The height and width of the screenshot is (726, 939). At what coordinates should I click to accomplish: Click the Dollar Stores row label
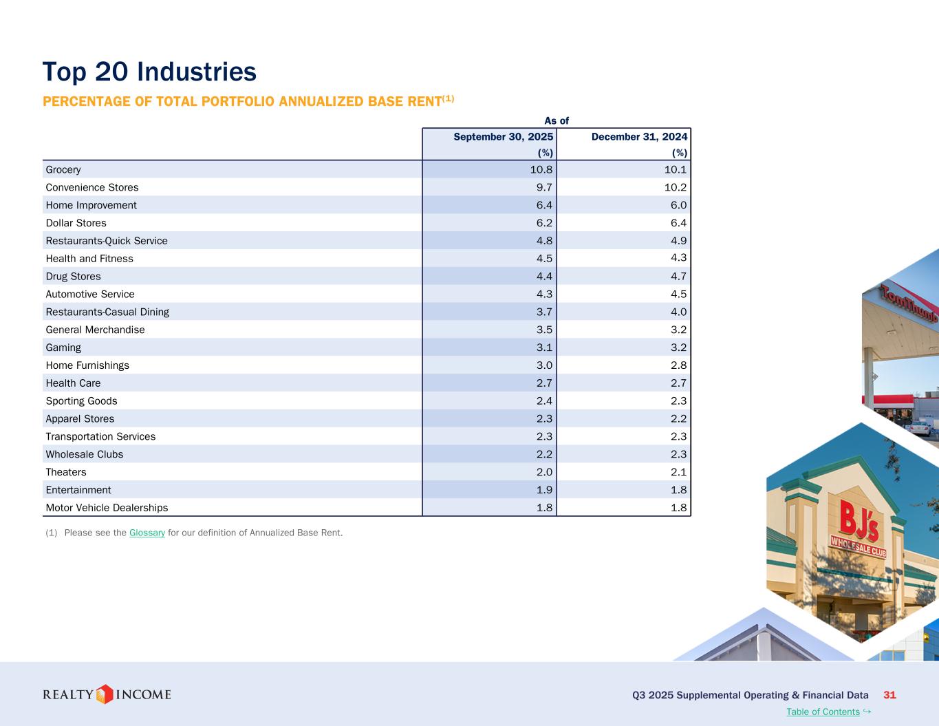[x=76, y=224]
